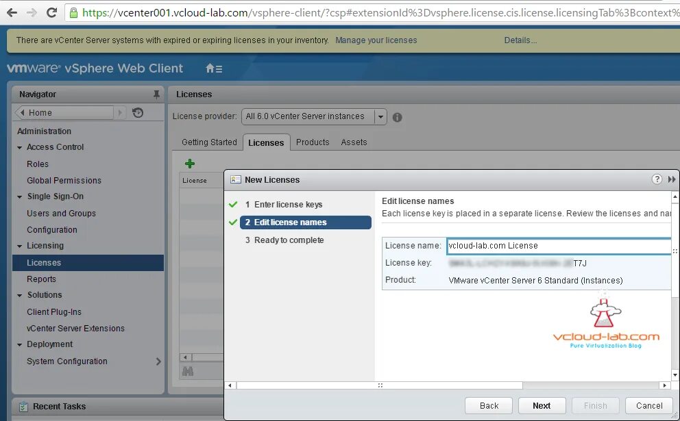Open Global Permissions in the Navigator
Image resolution: width=680 pixels, height=421 pixels.
pos(64,181)
